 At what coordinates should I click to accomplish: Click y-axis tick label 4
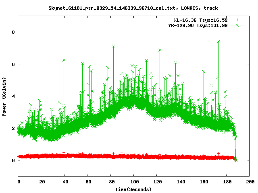[x=13, y=96]
